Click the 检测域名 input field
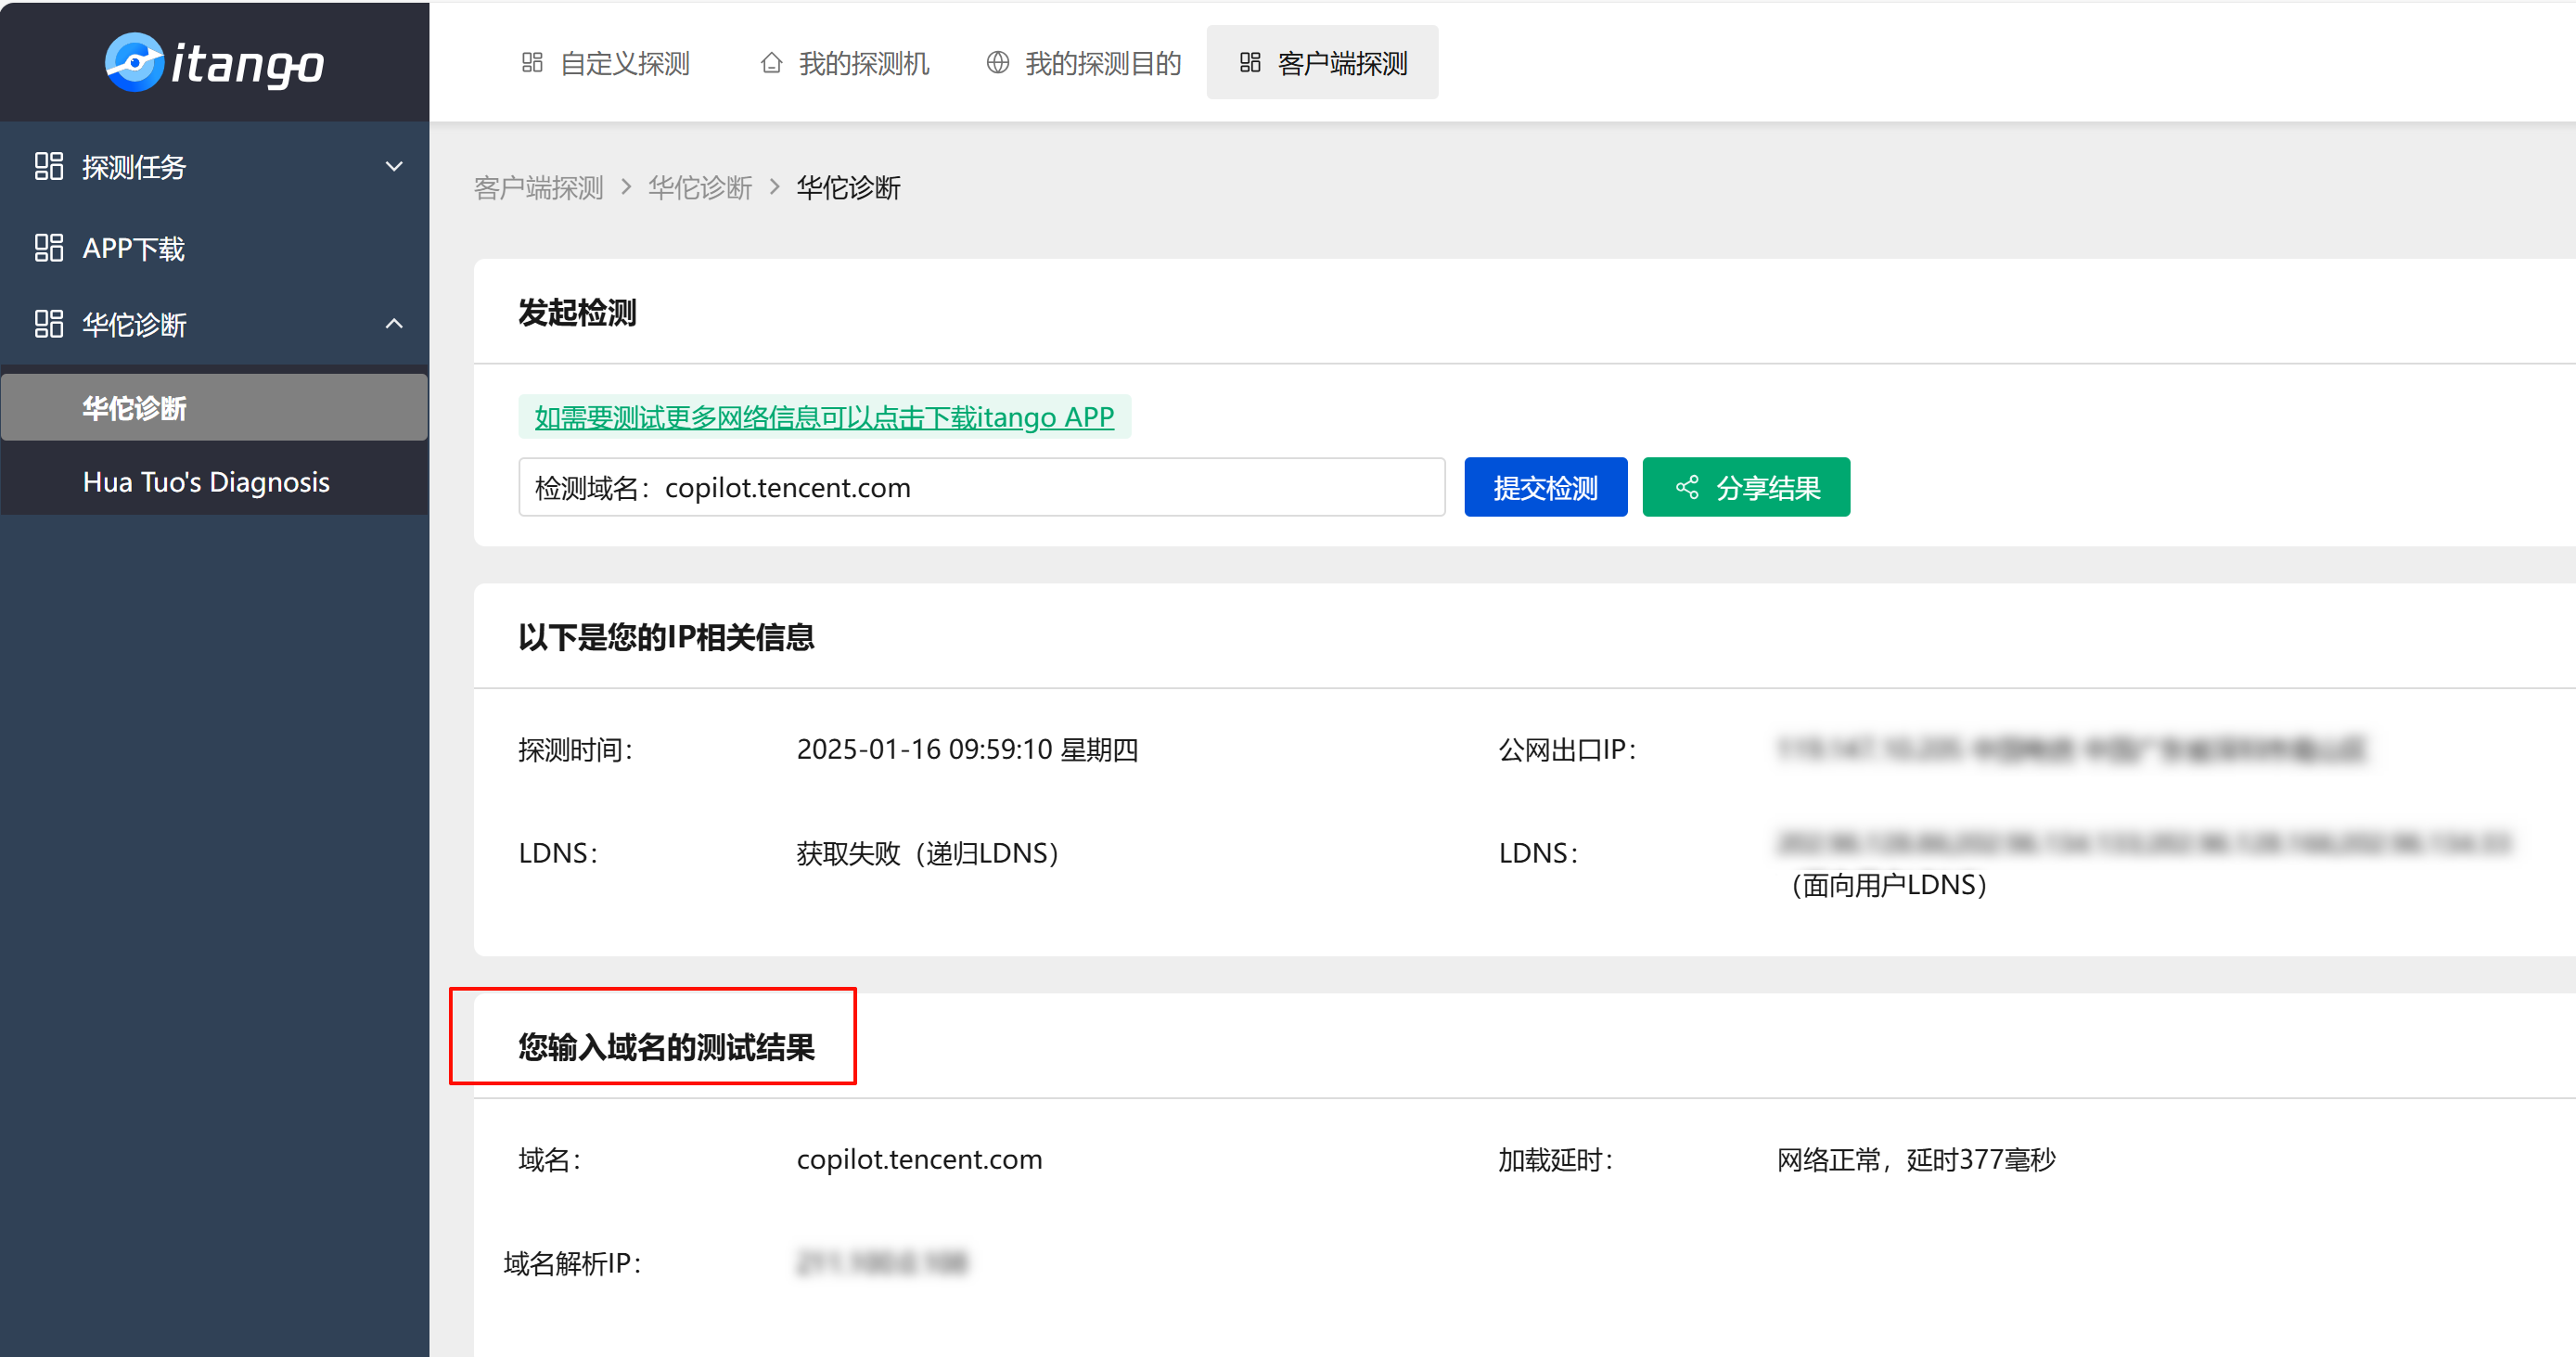 coord(1050,487)
